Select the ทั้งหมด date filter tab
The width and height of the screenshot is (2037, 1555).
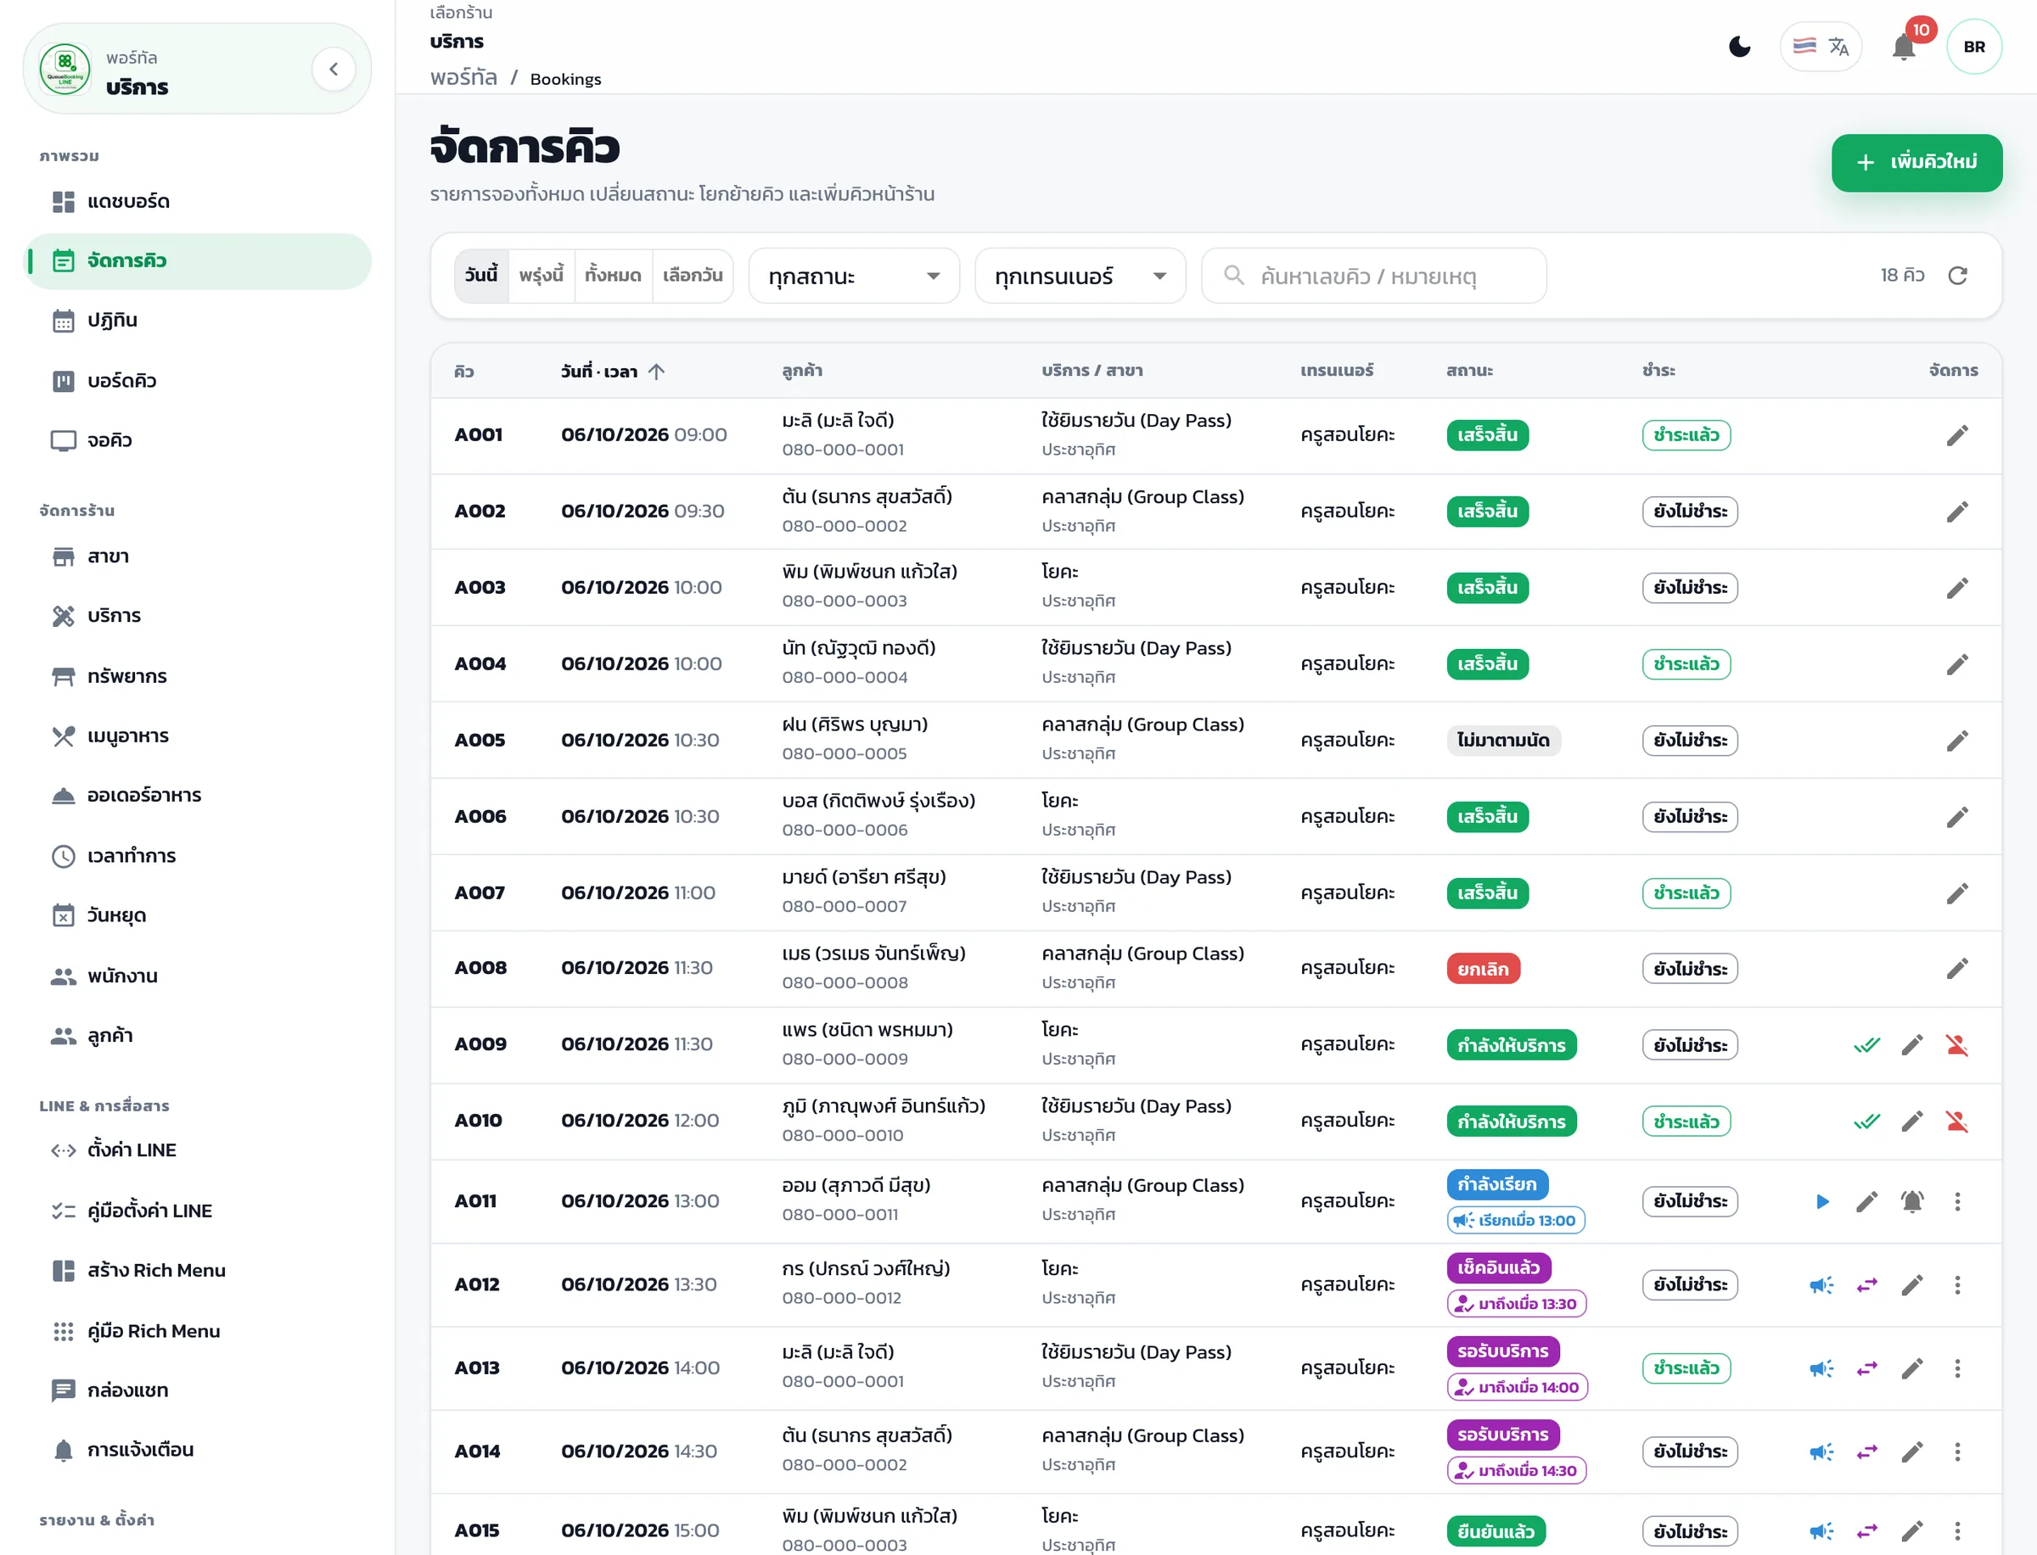(613, 275)
